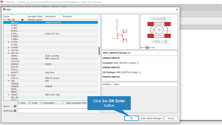Select the MIC_ME... device row
The width and height of the screenshot is (222, 125).
click(x=51, y=98)
